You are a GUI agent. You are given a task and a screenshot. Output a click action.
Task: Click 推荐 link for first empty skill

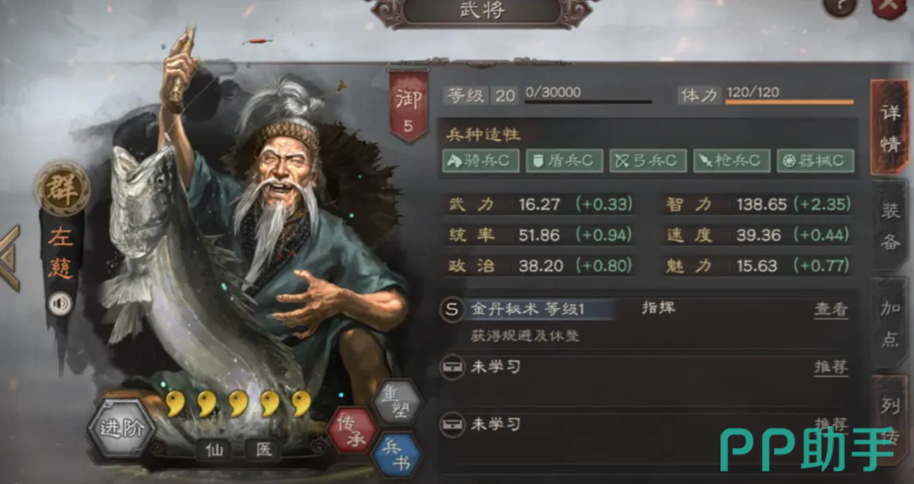coord(831,368)
